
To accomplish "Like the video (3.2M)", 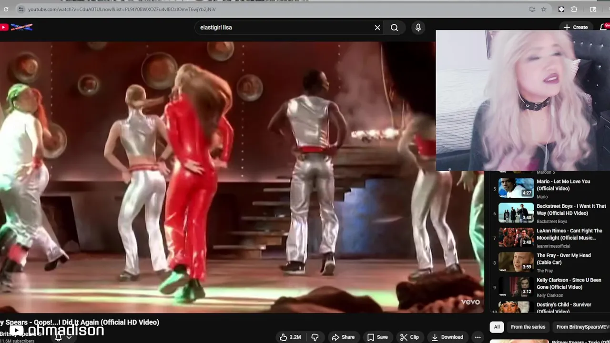I will pyautogui.click(x=290, y=337).
